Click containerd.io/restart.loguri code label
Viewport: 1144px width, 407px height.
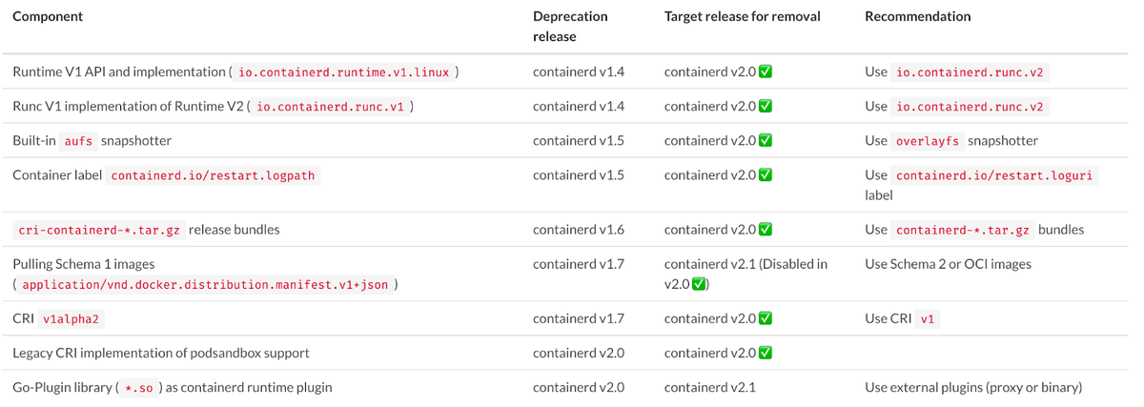click(x=996, y=176)
